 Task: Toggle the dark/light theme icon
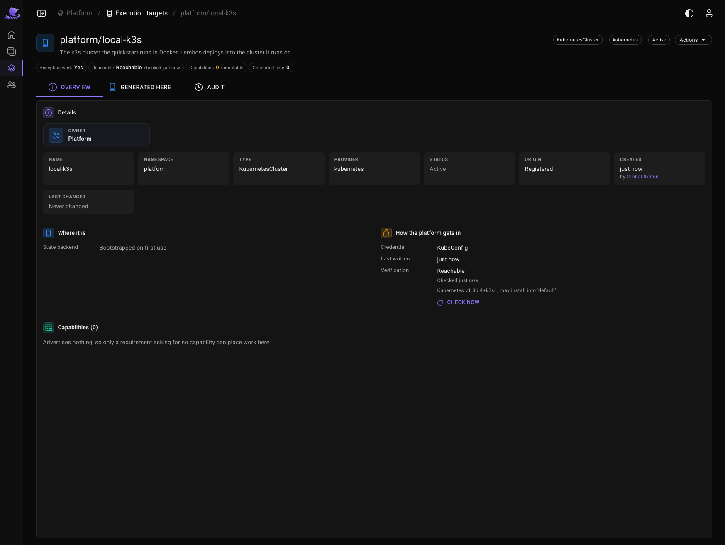click(689, 13)
